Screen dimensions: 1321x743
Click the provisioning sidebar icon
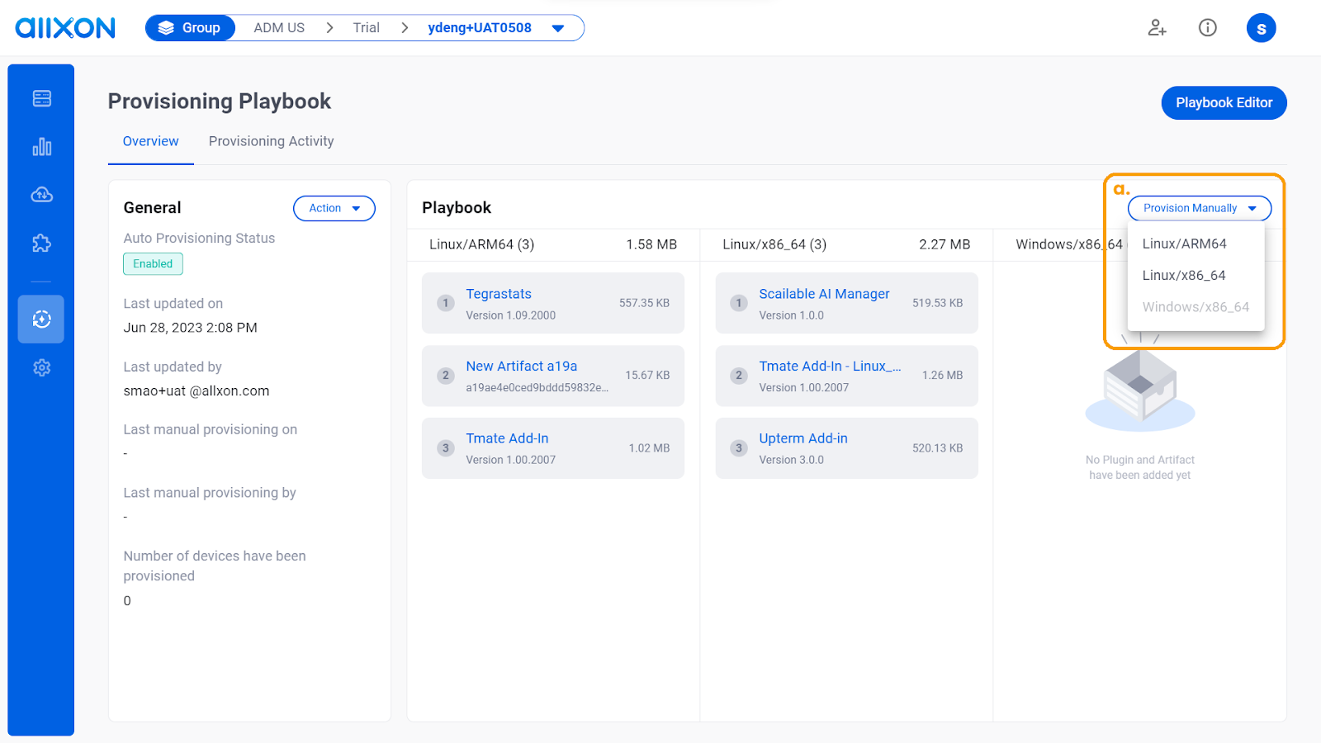pyautogui.click(x=41, y=319)
